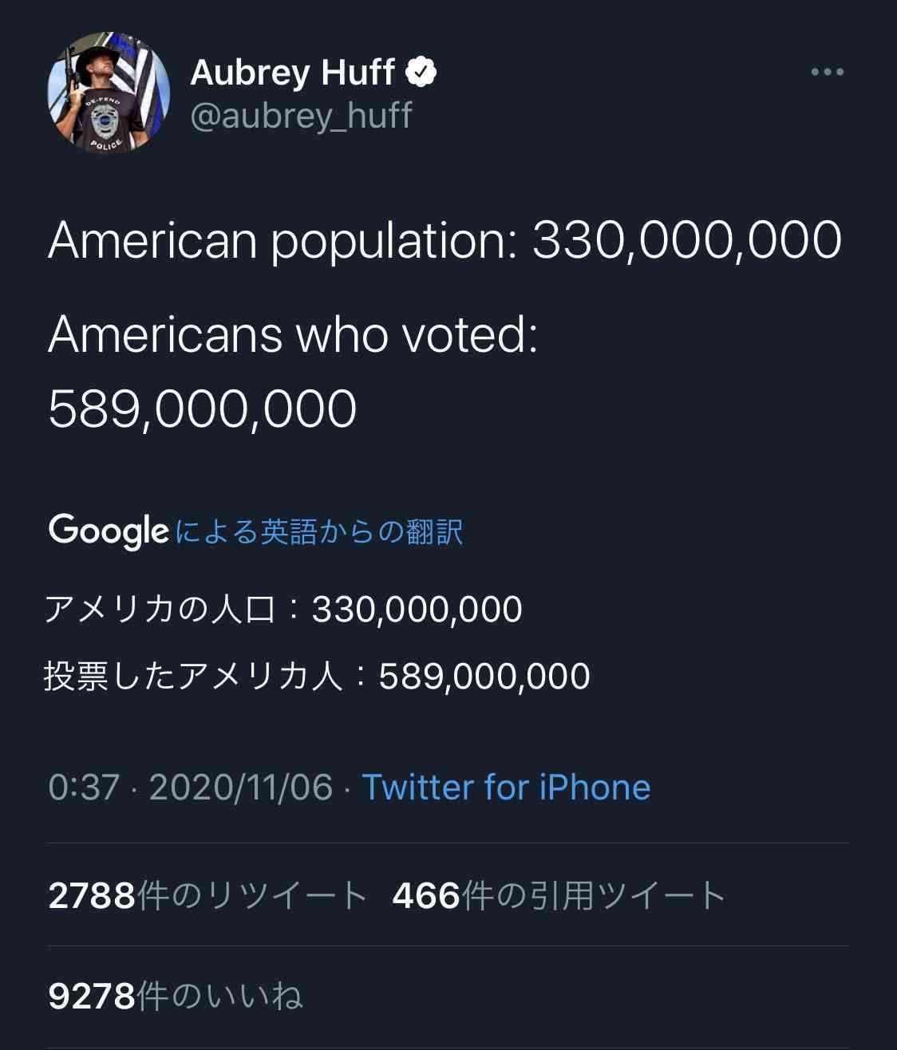Select the translated アメリカの人口 line
This screenshot has height=1050, width=897.
(283, 610)
